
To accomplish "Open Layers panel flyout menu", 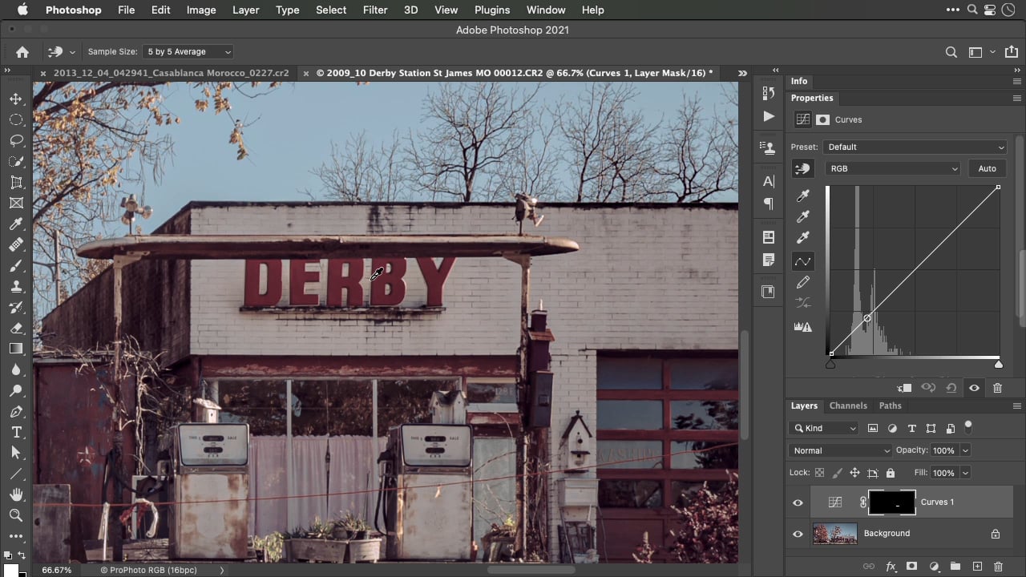I will 1017,406.
